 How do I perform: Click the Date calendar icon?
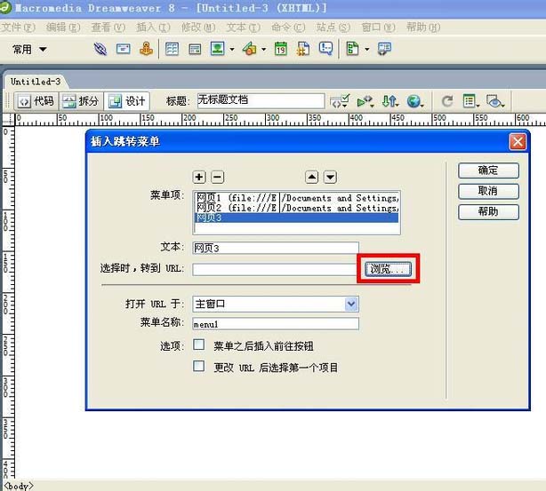tap(281, 49)
